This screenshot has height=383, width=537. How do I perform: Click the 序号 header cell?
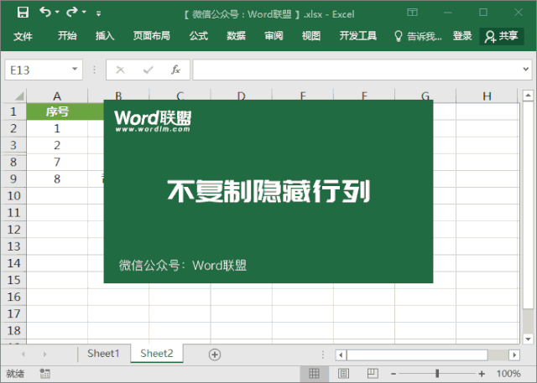57,111
